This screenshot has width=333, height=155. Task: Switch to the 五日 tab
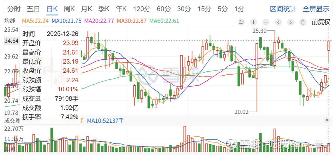tap(33, 9)
